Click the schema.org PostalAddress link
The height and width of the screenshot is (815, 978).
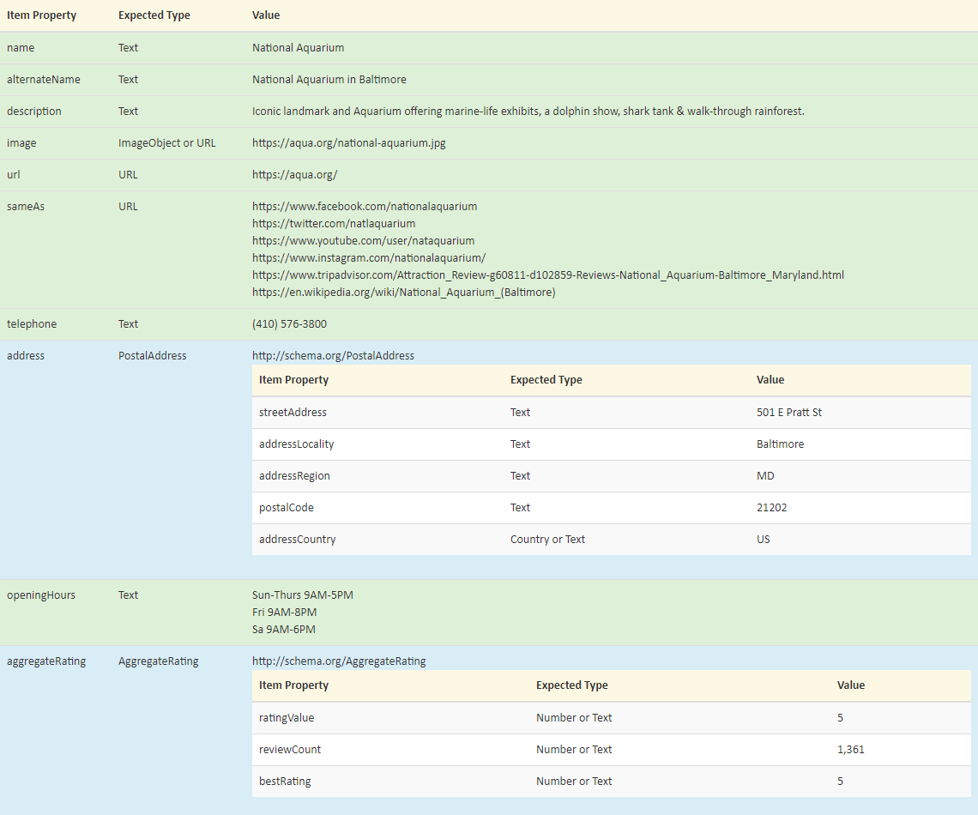pos(333,356)
